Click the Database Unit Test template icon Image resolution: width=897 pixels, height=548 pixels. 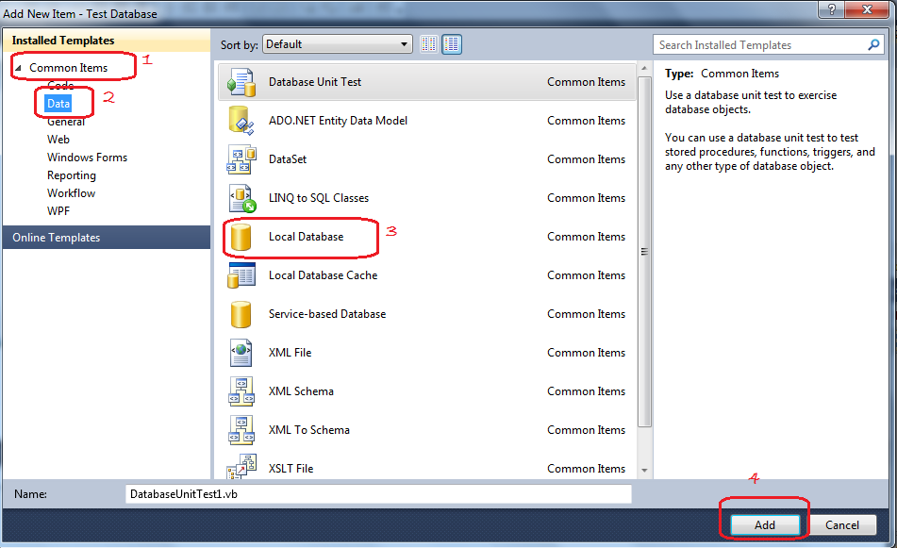[x=241, y=82]
